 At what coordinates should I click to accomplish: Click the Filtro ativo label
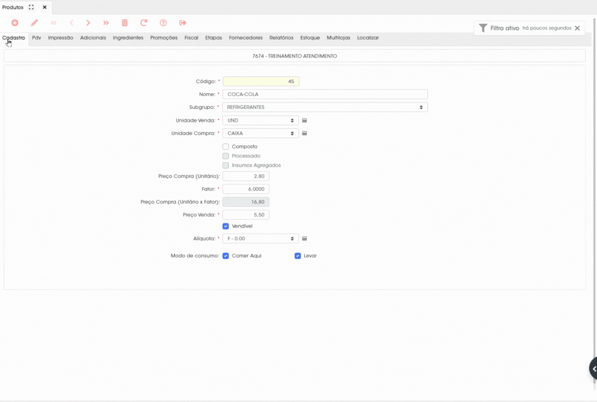(504, 28)
